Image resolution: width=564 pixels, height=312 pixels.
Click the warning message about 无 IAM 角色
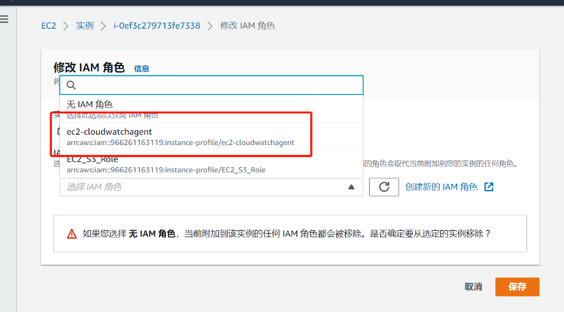click(286, 234)
